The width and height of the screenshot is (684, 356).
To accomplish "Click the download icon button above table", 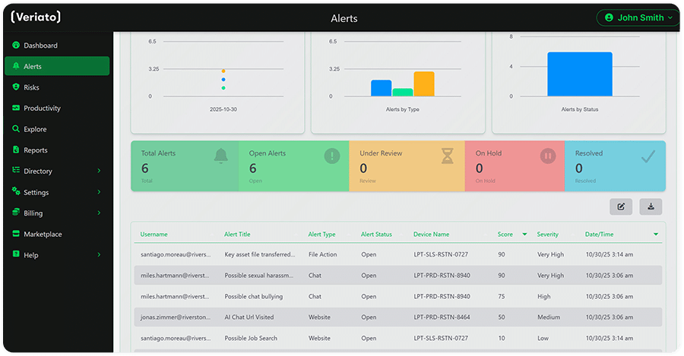I will (x=651, y=206).
